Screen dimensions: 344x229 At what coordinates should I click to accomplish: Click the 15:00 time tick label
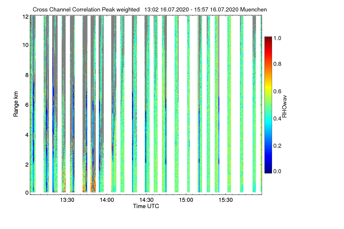186,200
